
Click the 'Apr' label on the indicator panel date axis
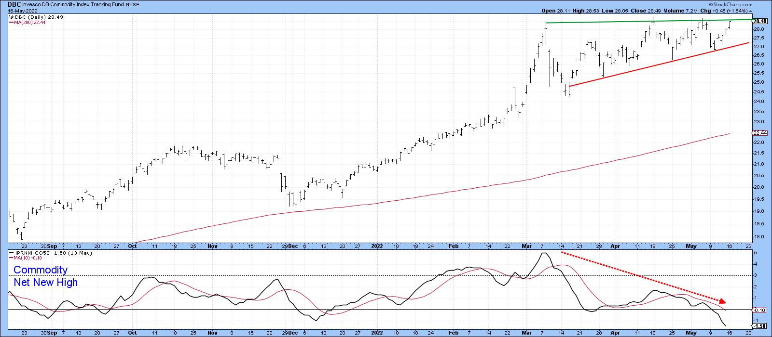615,332
